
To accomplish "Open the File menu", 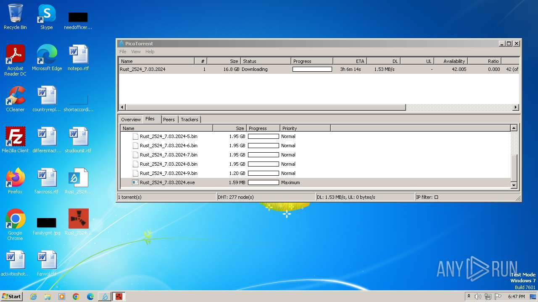I will pos(123,52).
